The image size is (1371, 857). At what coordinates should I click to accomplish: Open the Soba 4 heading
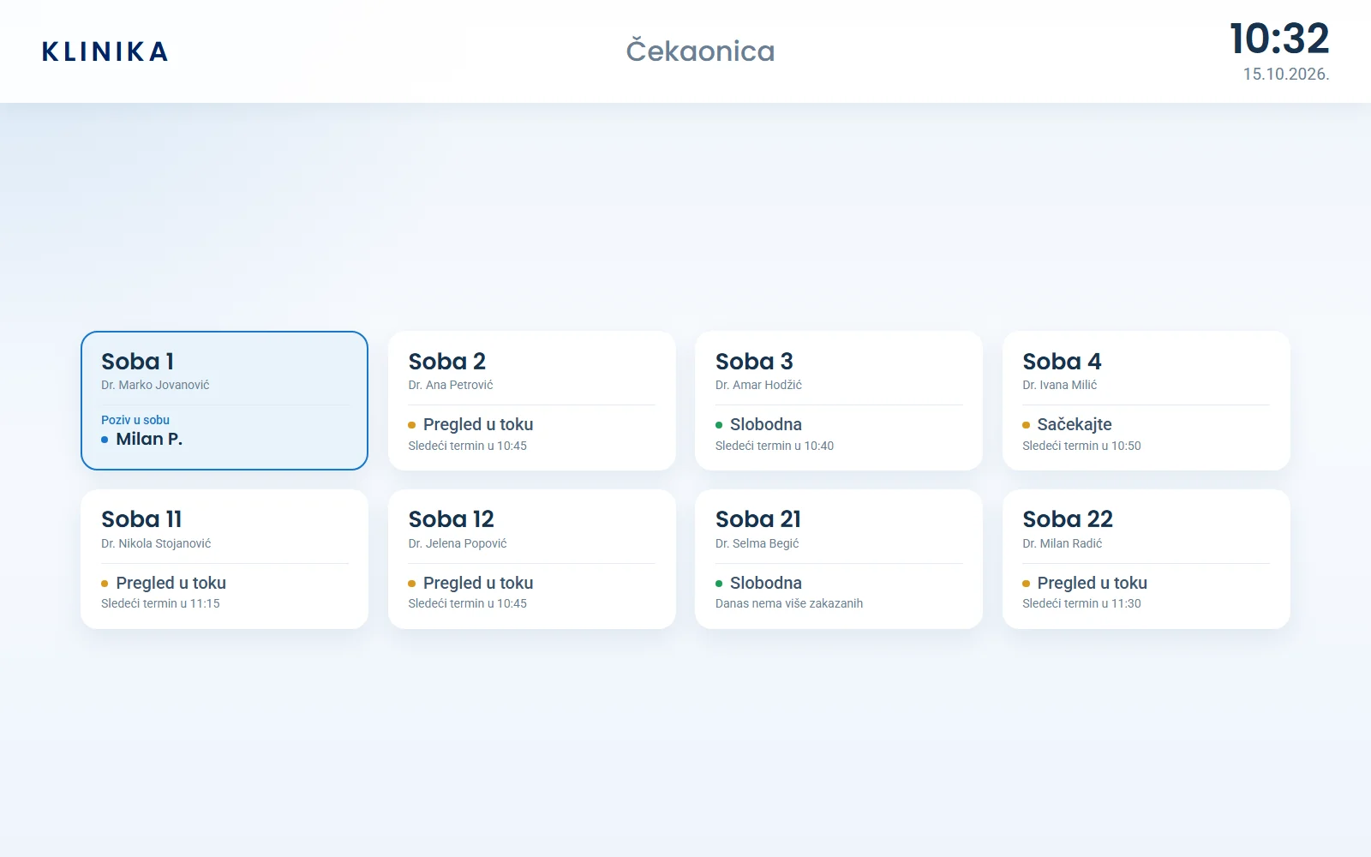[x=1062, y=362]
